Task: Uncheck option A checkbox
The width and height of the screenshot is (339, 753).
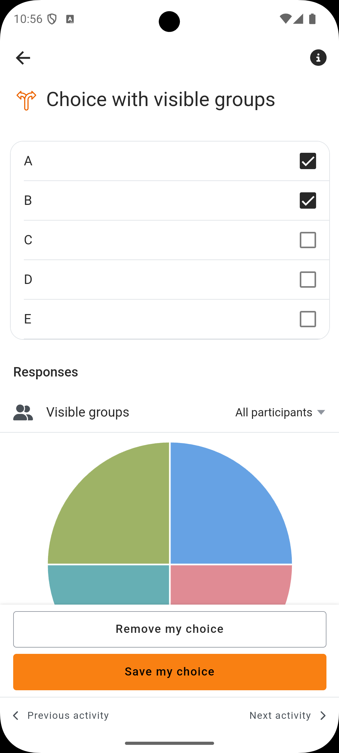Action: (308, 161)
